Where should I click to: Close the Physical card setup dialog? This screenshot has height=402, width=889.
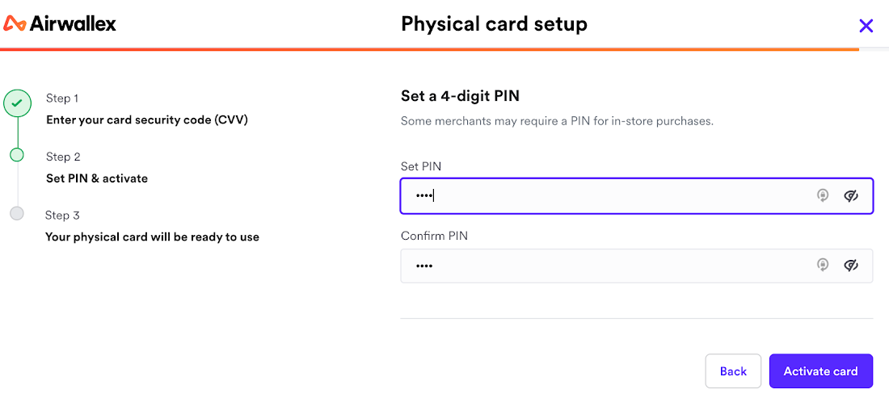[x=866, y=26]
